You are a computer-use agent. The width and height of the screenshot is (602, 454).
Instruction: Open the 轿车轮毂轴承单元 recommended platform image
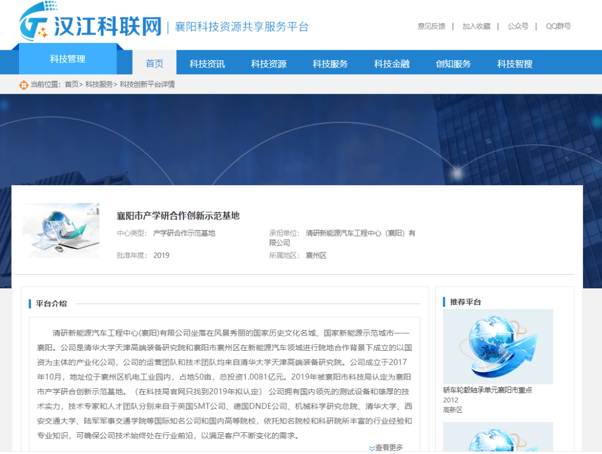coord(498,346)
